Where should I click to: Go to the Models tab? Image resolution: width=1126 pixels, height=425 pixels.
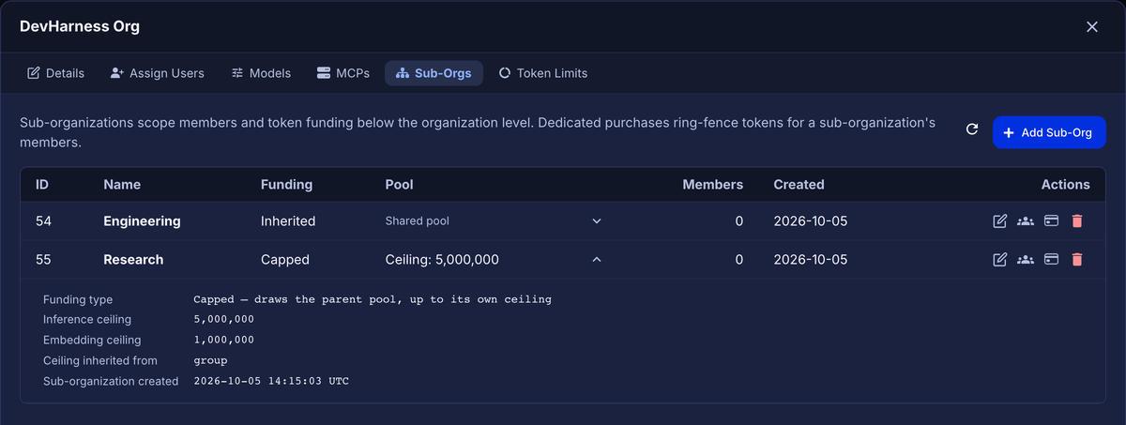[x=261, y=73]
